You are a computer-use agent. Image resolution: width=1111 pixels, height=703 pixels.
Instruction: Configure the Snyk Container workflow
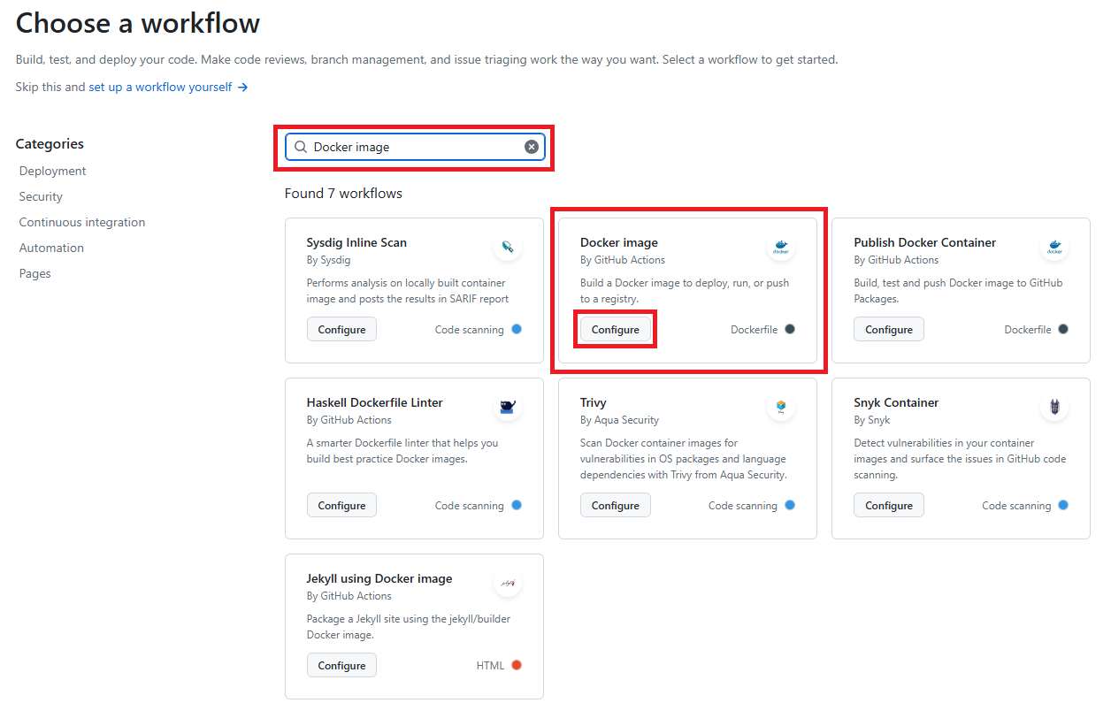888,505
